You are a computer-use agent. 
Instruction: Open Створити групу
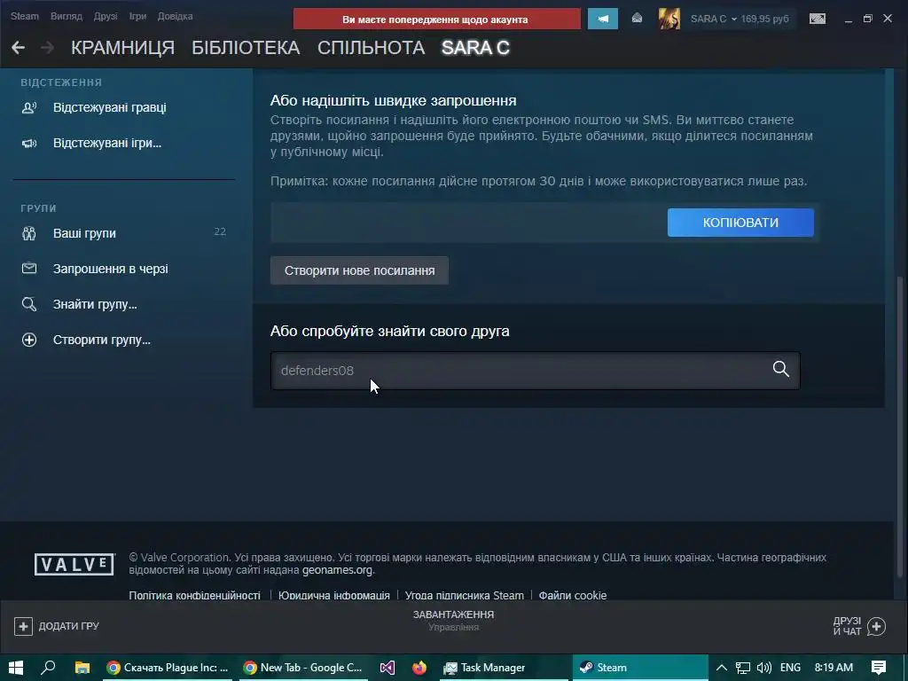[x=102, y=340]
